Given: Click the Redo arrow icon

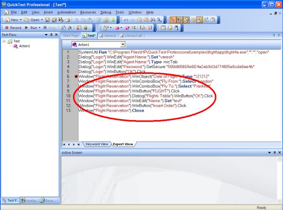Looking at the screenshot, I should coord(133,20).
